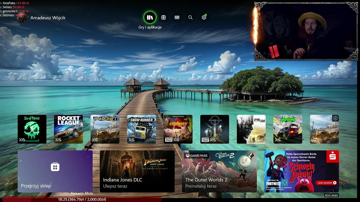Click the Nakarm Mnie donation progress bar
Screen dimensions: 360x202
click(82, 199)
